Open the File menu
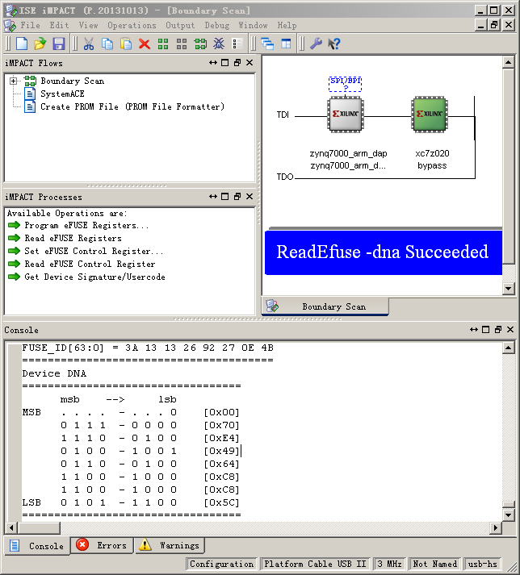Image resolution: width=520 pixels, height=575 pixels. [x=30, y=25]
